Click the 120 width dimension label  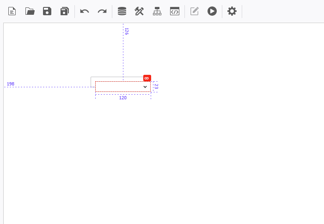(123, 97)
